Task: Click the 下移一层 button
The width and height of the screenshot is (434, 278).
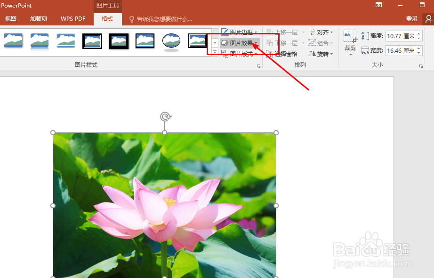Action: [x=282, y=43]
